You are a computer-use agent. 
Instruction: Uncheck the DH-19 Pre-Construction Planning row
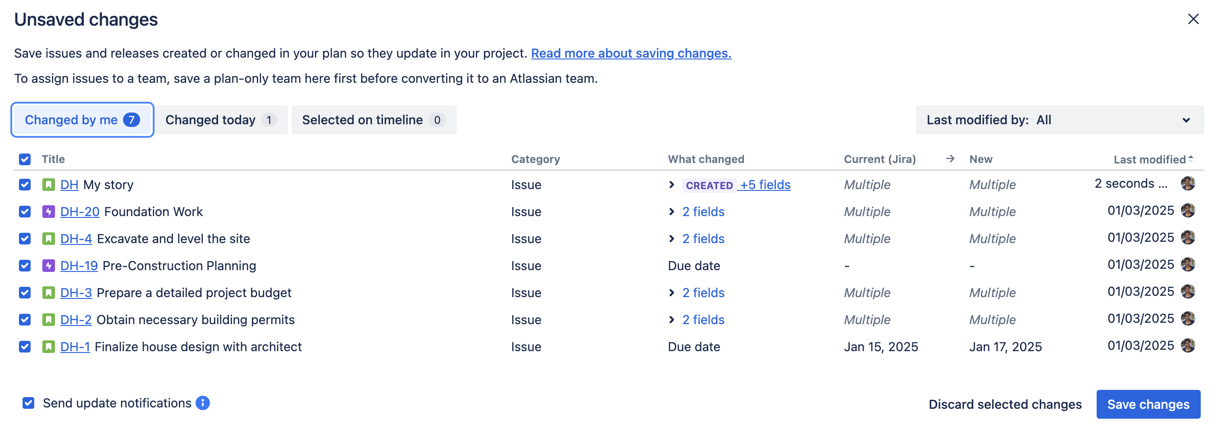tap(25, 265)
